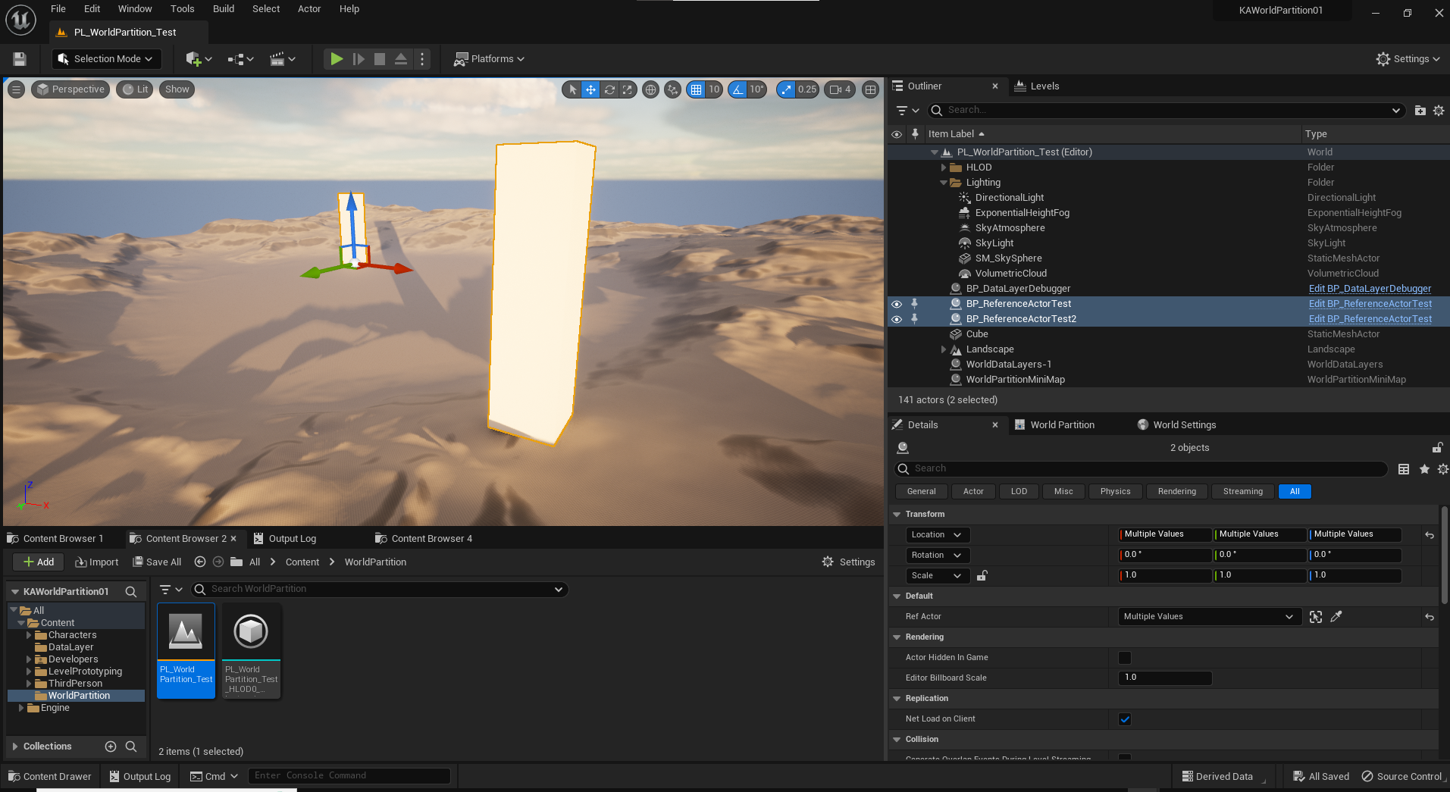Screen dimensions: 1450x792
Task: Activate the scale objects tool
Action: (628, 89)
